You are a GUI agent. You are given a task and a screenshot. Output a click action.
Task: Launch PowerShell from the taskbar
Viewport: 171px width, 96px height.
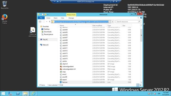[18, 94]
